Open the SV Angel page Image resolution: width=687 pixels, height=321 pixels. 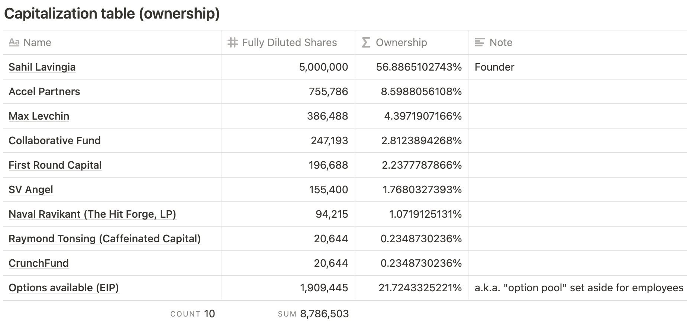click(x=31, y=189)
